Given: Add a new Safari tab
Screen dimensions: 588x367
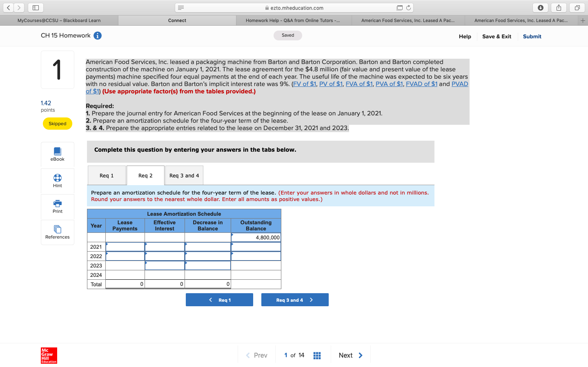Looking at the screenshot, I should (x=583, y=20).
